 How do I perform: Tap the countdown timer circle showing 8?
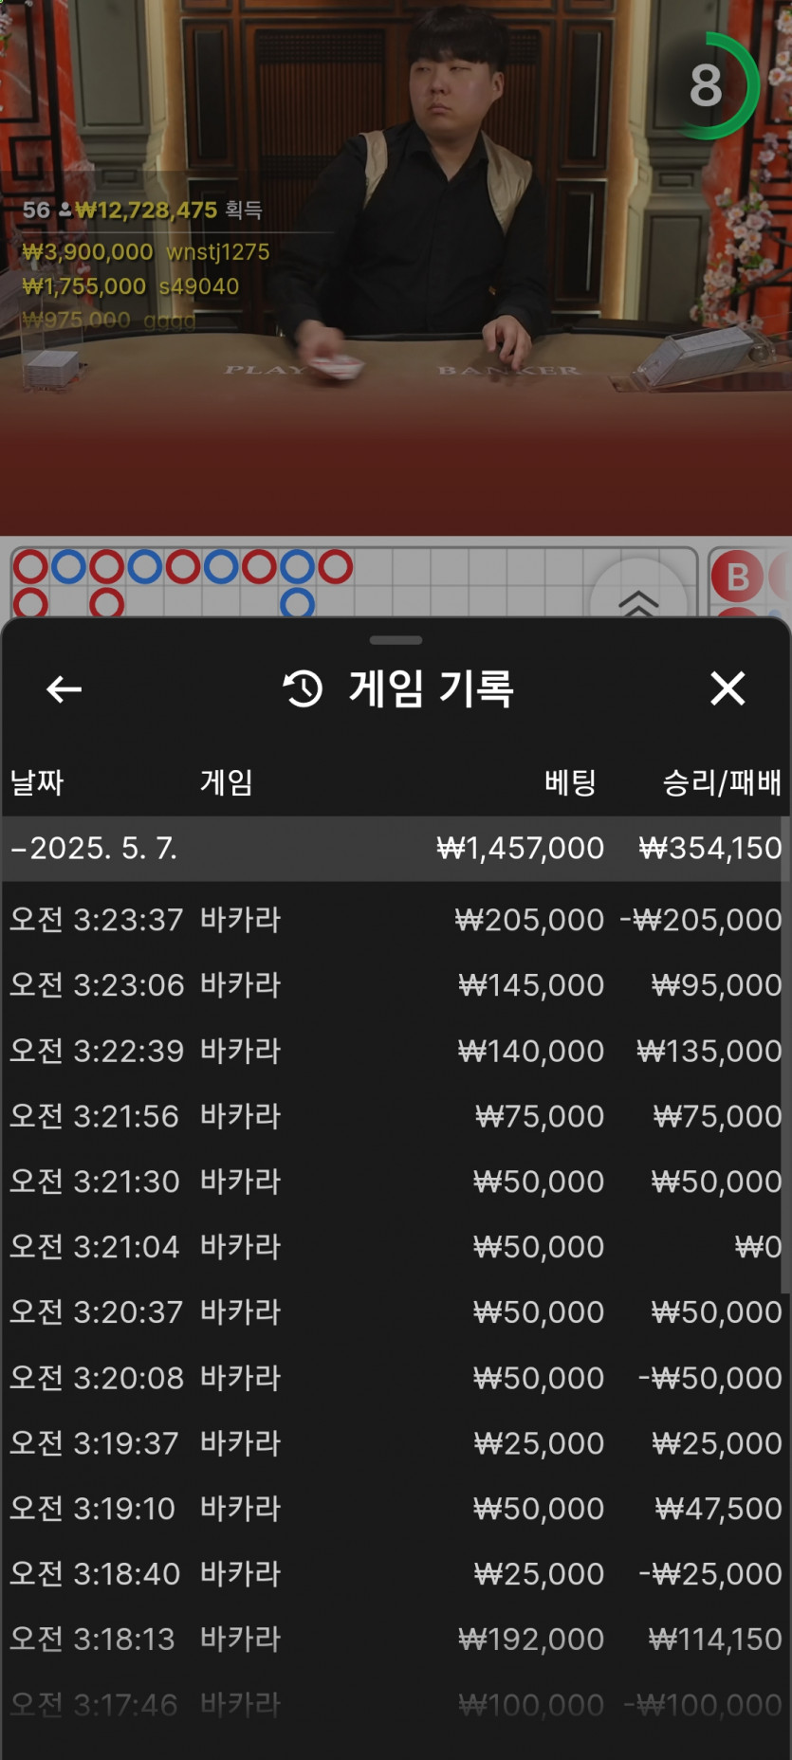[x=709, y=86]
